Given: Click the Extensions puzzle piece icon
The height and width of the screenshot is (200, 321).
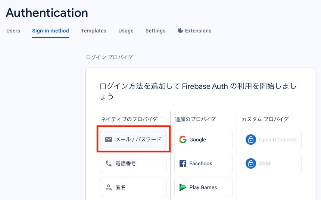Looking at the screenshot, I should (180, 31).
